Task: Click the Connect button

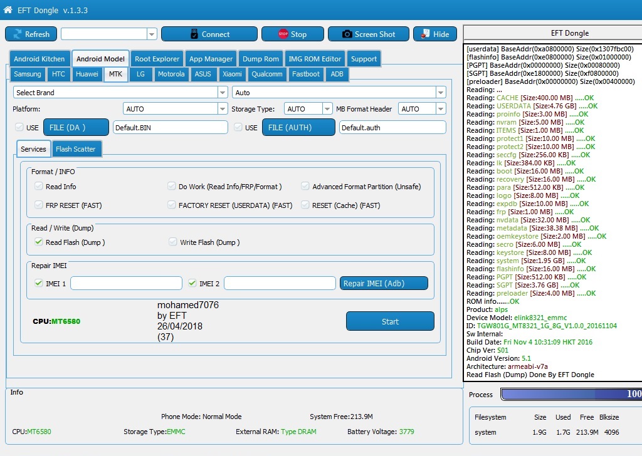Action: pyautogui.click(x=209, y=34)
